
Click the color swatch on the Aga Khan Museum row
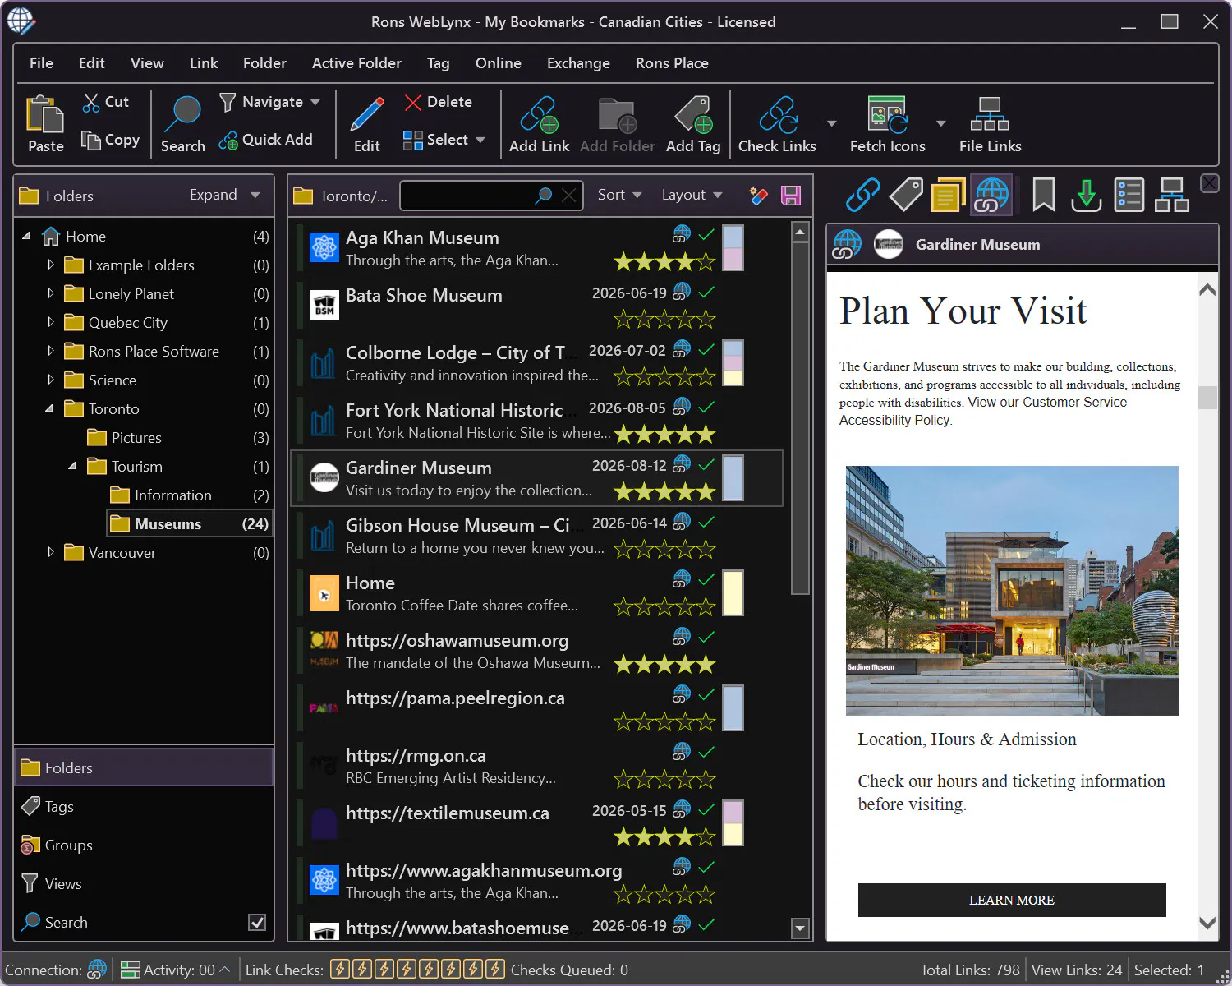[x=733, y=248]
